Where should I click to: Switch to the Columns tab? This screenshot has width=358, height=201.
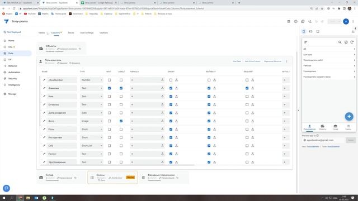pos(56,33)
